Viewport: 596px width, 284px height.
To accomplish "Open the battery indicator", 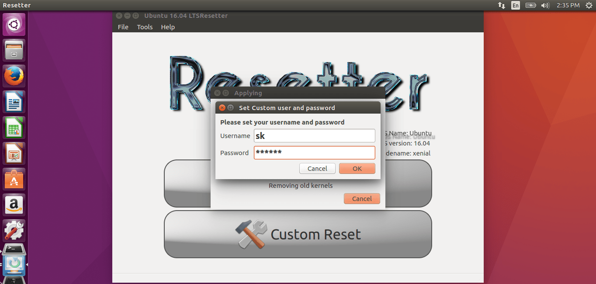I will point(530,5).
